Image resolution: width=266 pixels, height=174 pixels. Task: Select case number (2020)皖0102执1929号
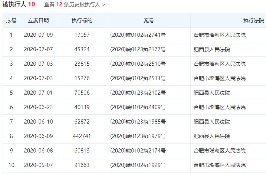(x=138, y=165)
